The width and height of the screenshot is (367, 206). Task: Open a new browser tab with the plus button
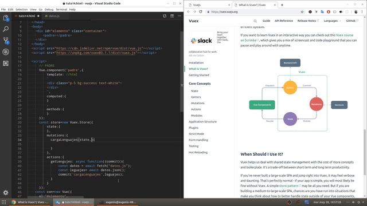coord(282,5)
